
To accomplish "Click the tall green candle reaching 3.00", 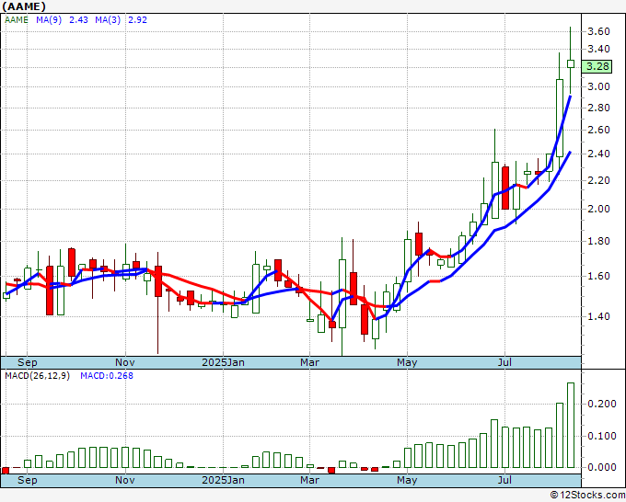I will coord(560,118).
